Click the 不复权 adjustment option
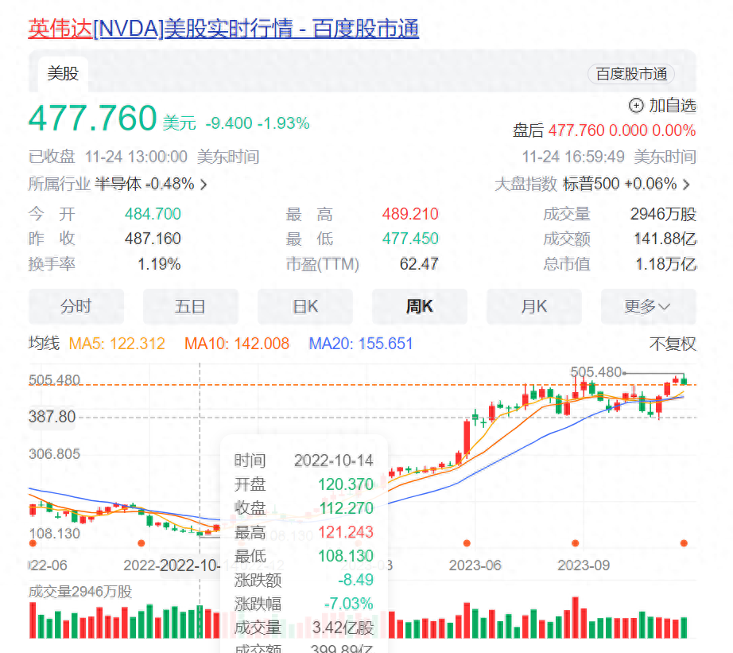Viewport: 733px width, 653px height. pyautogui.click(x=673, y=344)
